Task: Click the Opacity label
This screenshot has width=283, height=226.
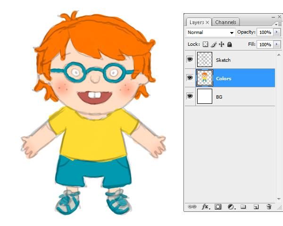Action: [246, 32]
